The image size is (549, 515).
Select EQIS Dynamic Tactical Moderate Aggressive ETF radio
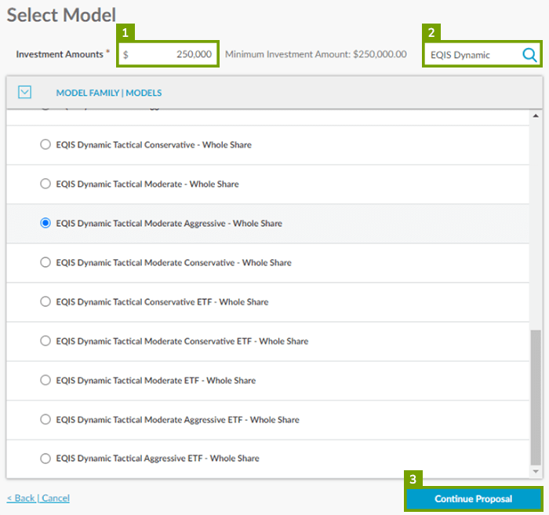(x=45, y=419)
